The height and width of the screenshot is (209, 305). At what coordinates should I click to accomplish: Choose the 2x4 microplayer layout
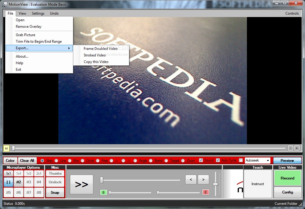click(x=39, y=173)
